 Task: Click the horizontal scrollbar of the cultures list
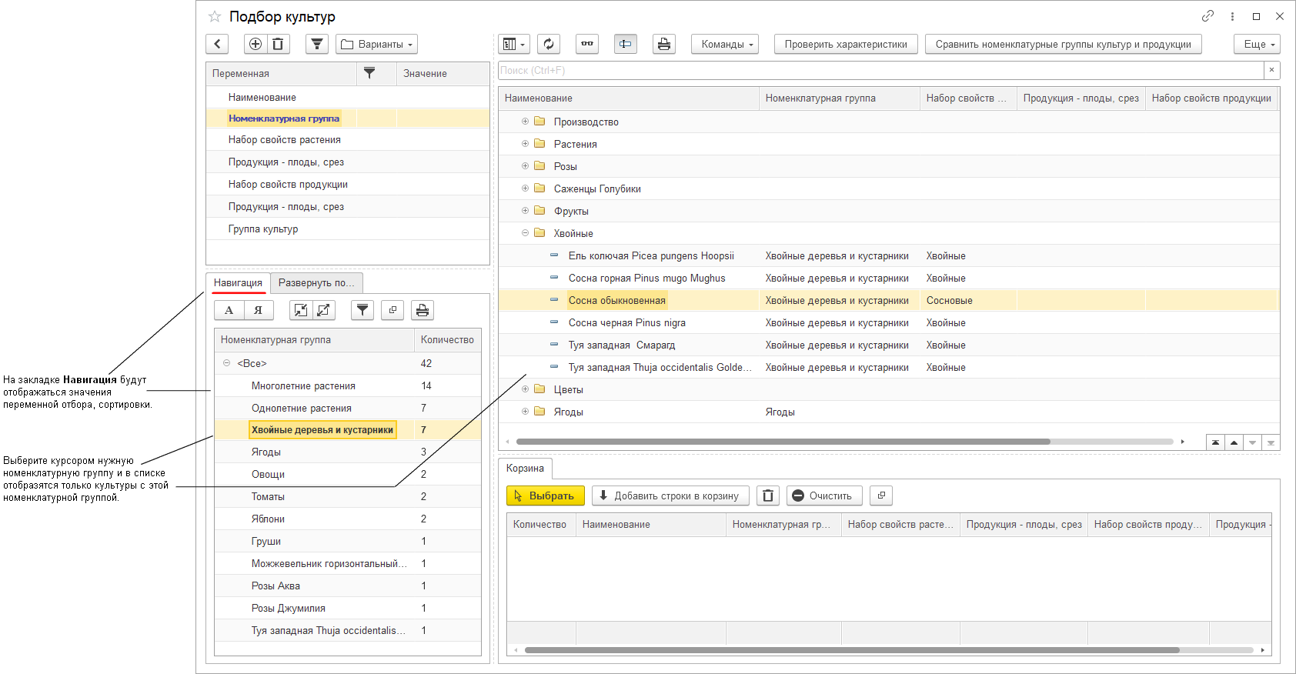click(x=783, y=442)
